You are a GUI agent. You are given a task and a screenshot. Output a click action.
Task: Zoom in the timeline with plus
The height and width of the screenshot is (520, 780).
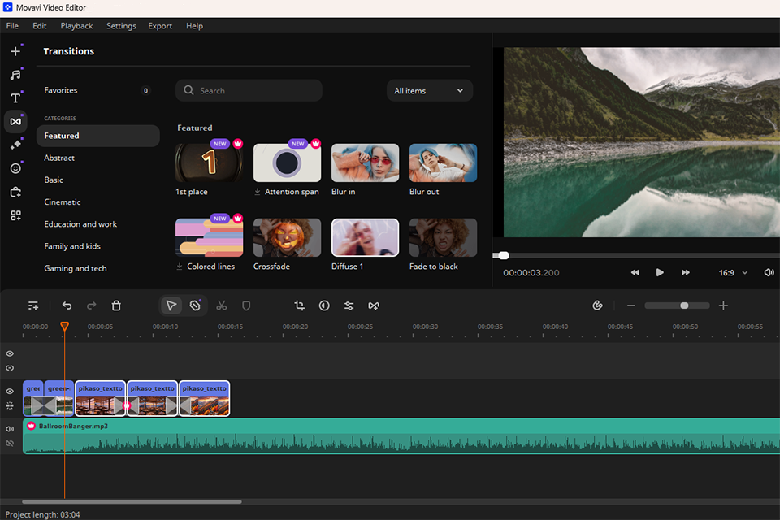pyautogui.click(x=723, y=305)
